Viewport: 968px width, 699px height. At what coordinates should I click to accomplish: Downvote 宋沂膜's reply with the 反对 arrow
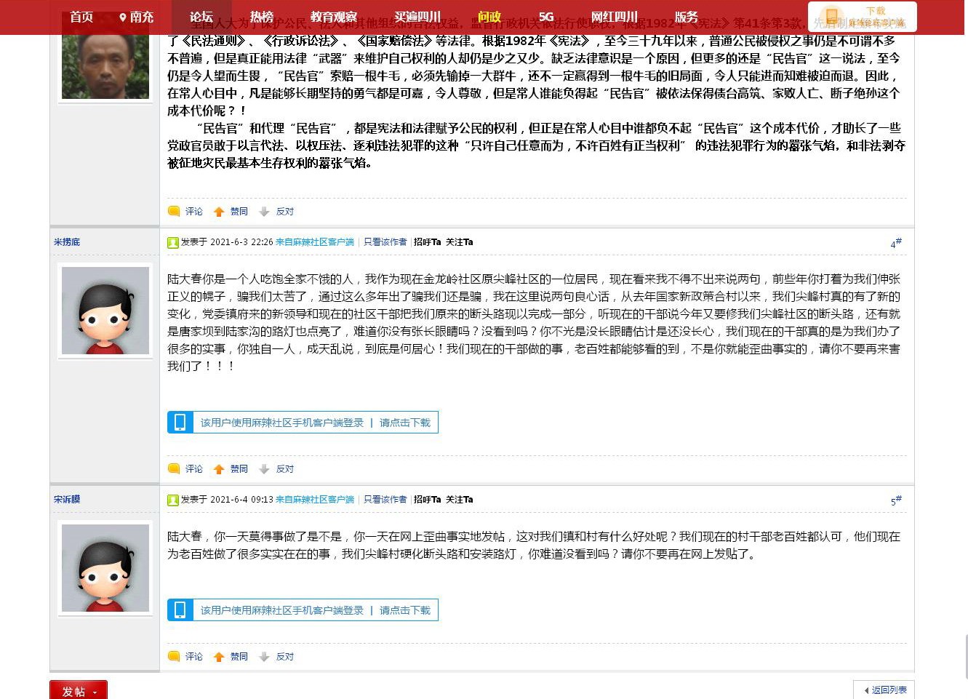264,657
